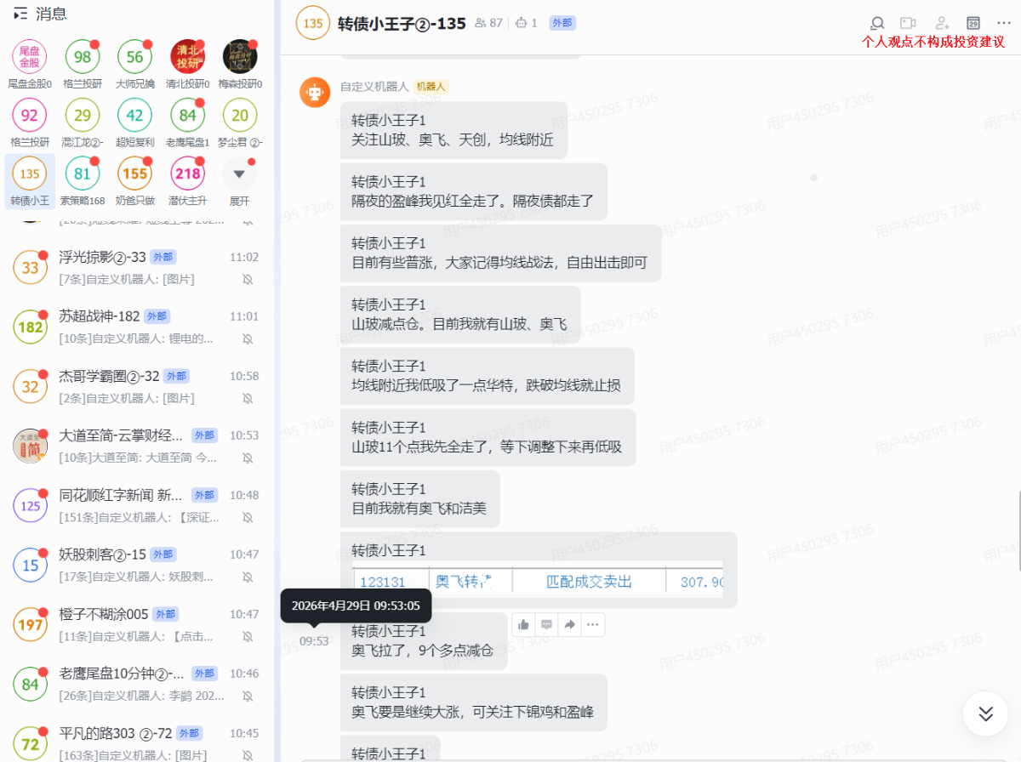Collapse the 消息 sidebar panel
Screen dimensions: 1021x762
(20, 14)
